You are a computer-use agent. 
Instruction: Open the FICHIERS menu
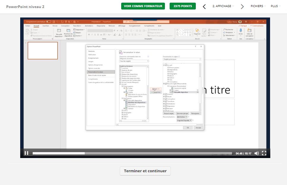(x=258, y=6)
